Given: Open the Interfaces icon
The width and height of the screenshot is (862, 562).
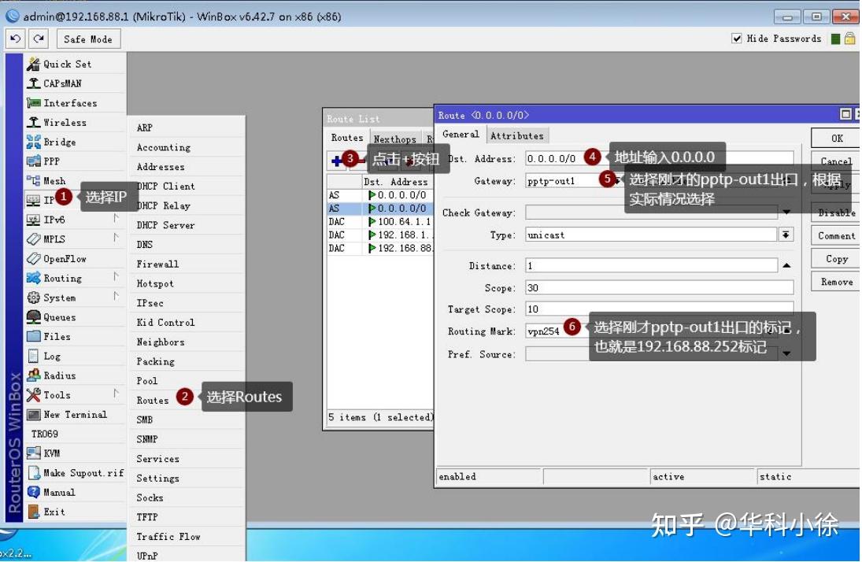Looking at the screenshot, I should (34, 103).
